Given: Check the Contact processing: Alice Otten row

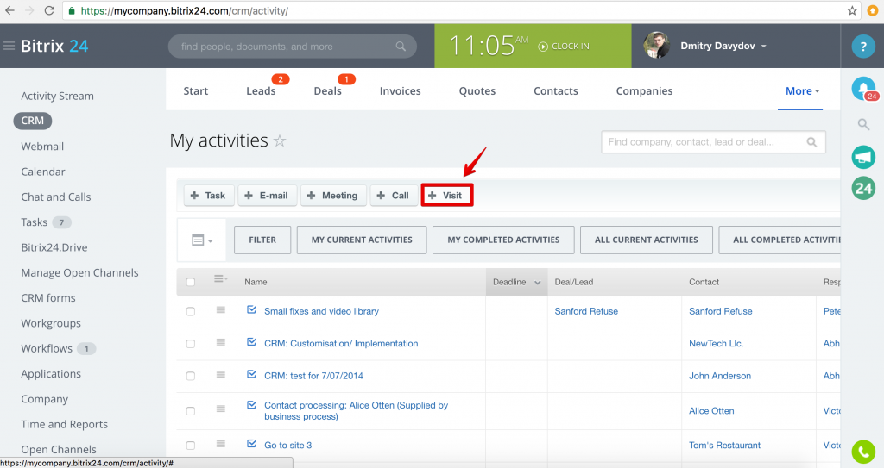Looking at the screenshot, I should [191, 411].
